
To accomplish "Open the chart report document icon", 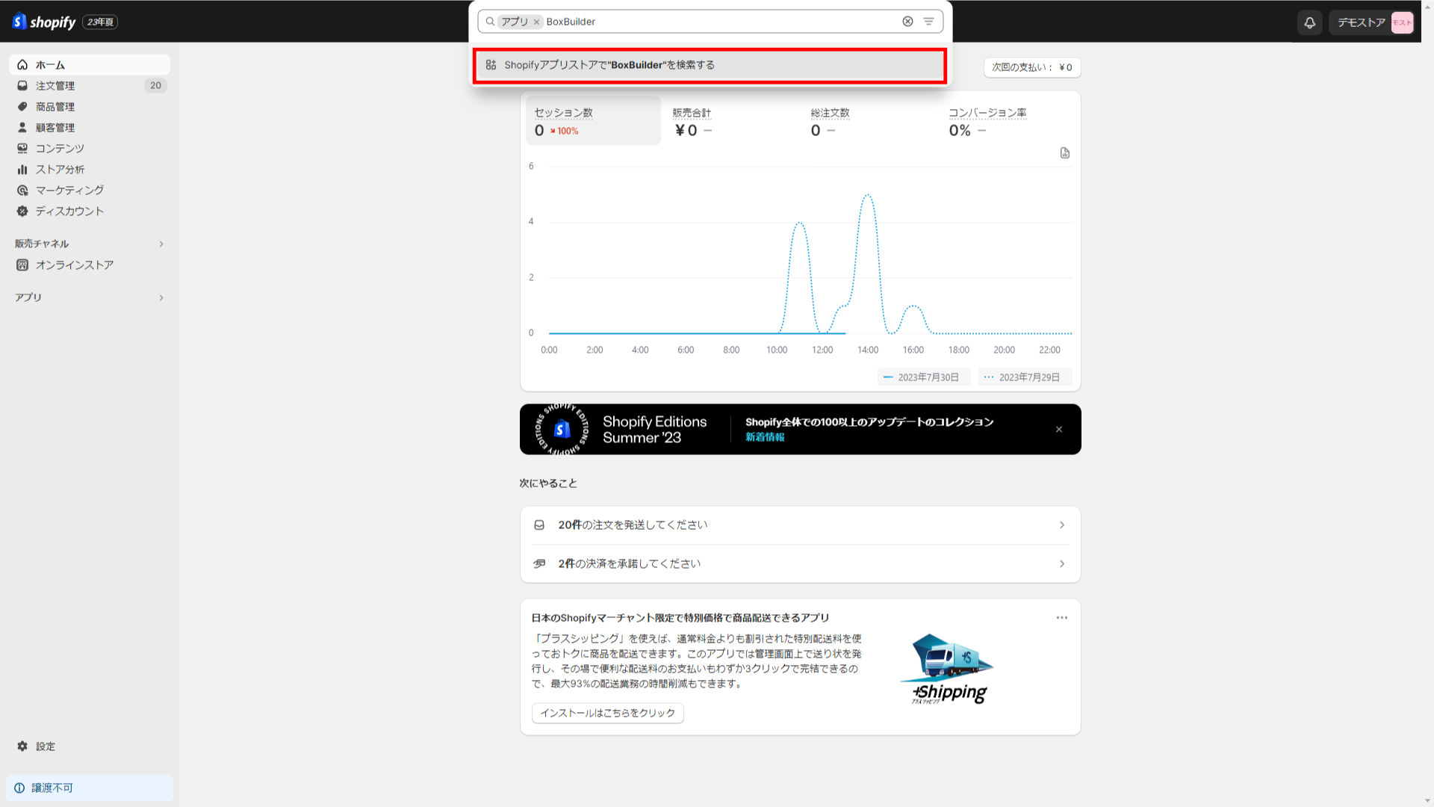I will 1064,153.
